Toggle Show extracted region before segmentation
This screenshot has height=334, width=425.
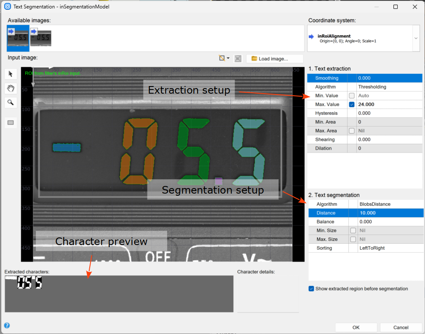coord(311,289)
